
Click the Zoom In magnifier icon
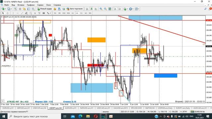coord(101,9)
